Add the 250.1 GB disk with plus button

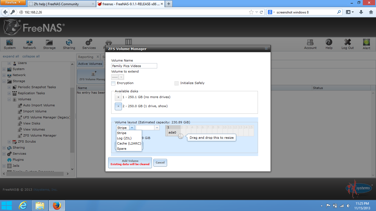[x=118, y=97]
